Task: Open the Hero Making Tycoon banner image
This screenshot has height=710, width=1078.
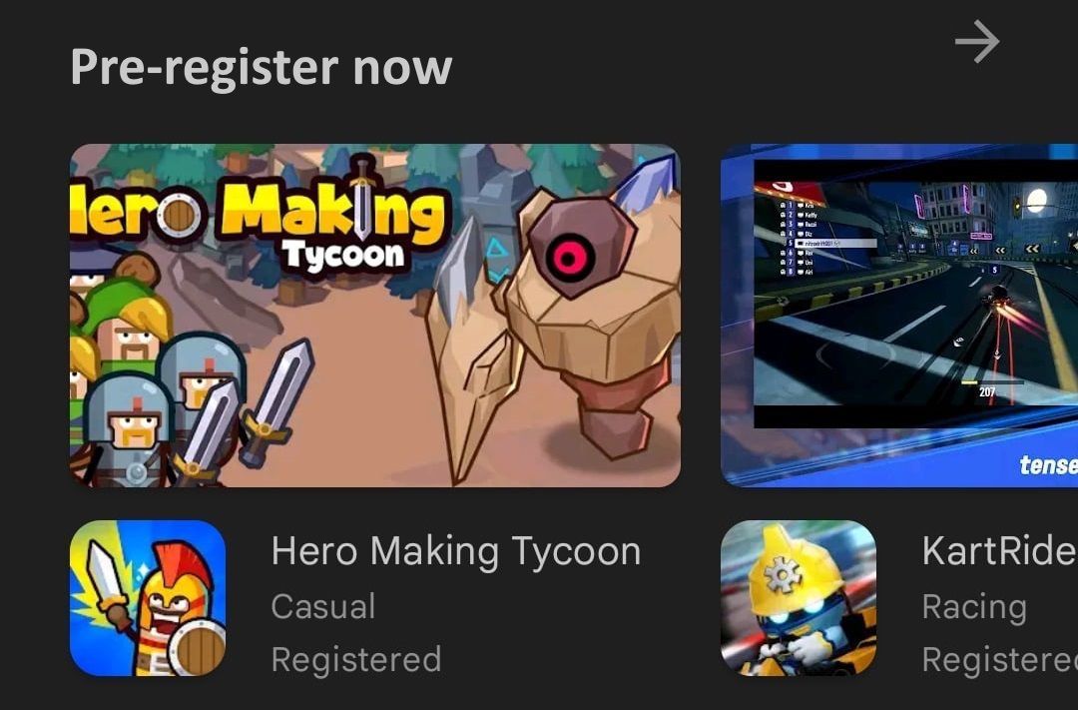Action: click(375, 316)
